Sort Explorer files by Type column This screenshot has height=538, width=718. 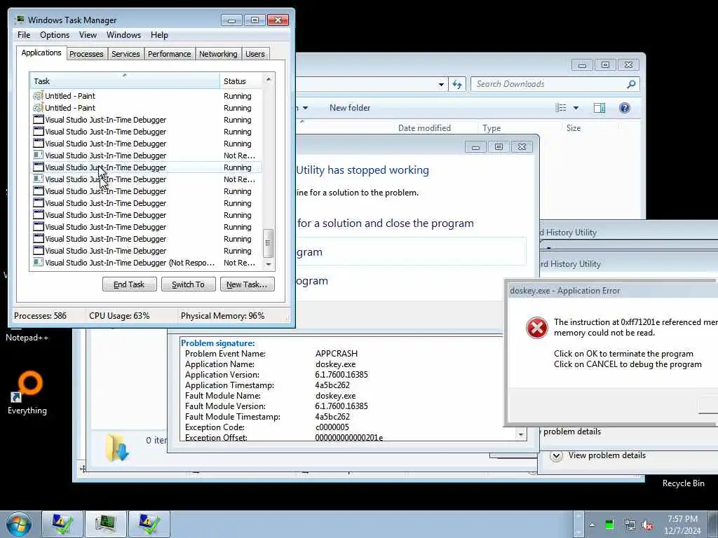[492, 128]
